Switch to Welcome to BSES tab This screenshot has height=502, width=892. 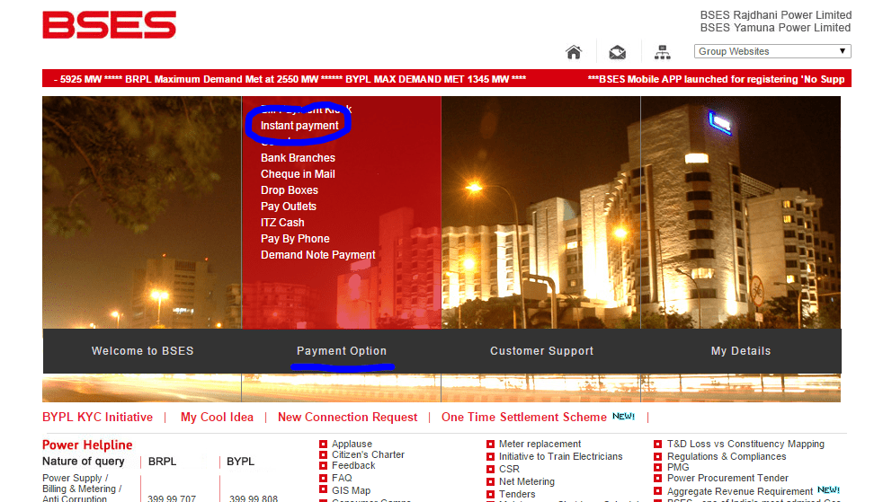[142, 351]
